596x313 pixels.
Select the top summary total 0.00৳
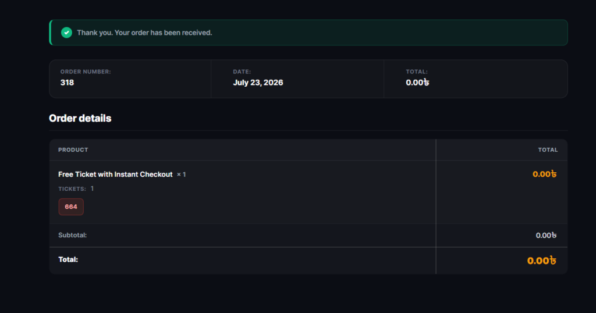pyautogui.click(x=417, y=83)
